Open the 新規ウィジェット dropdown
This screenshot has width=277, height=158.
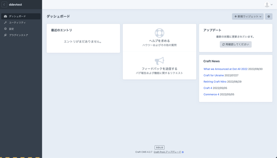[x=248, y=16]
